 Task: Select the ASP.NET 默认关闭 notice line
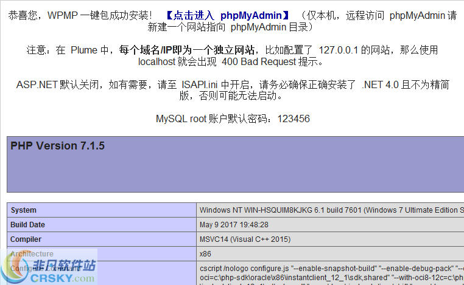[233, 84]
